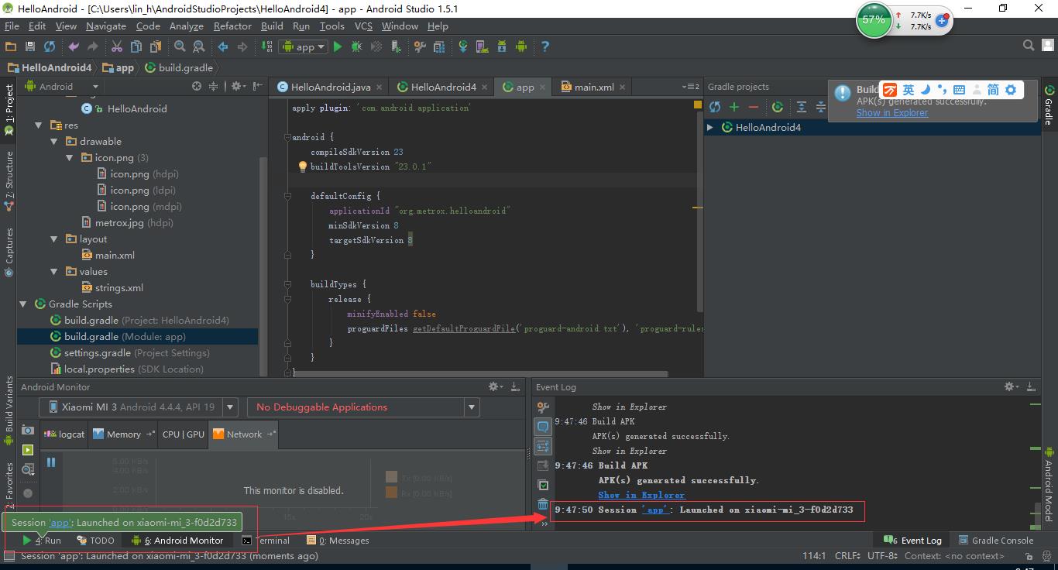Click the CRLF line separator in status bar

[847, 556]
